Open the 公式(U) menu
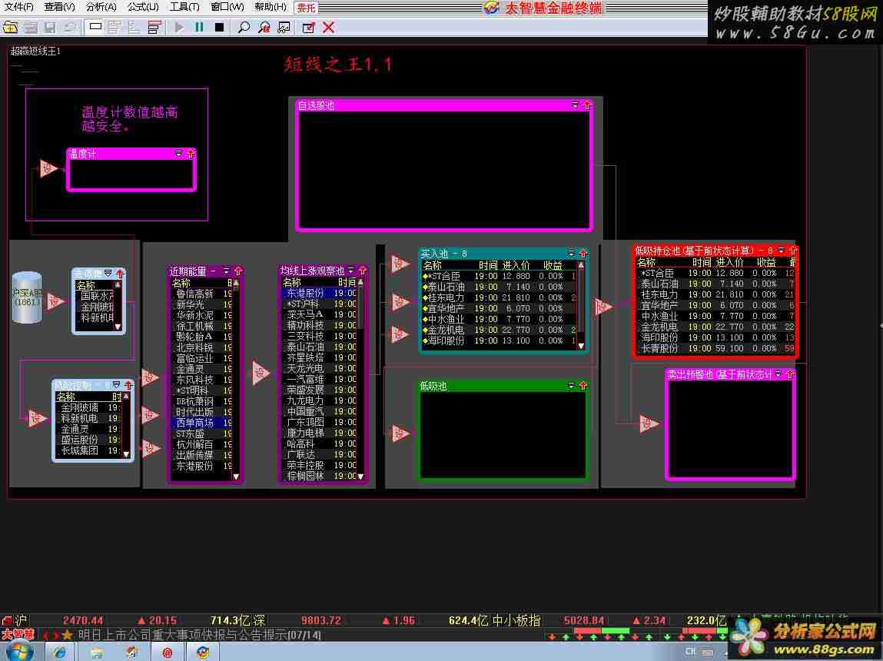The image size is (883, 661). [143, 7]
